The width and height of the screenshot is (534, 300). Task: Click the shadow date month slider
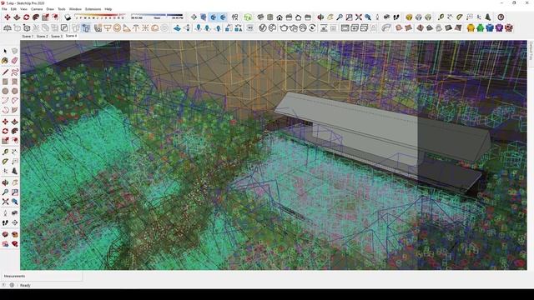100,17
